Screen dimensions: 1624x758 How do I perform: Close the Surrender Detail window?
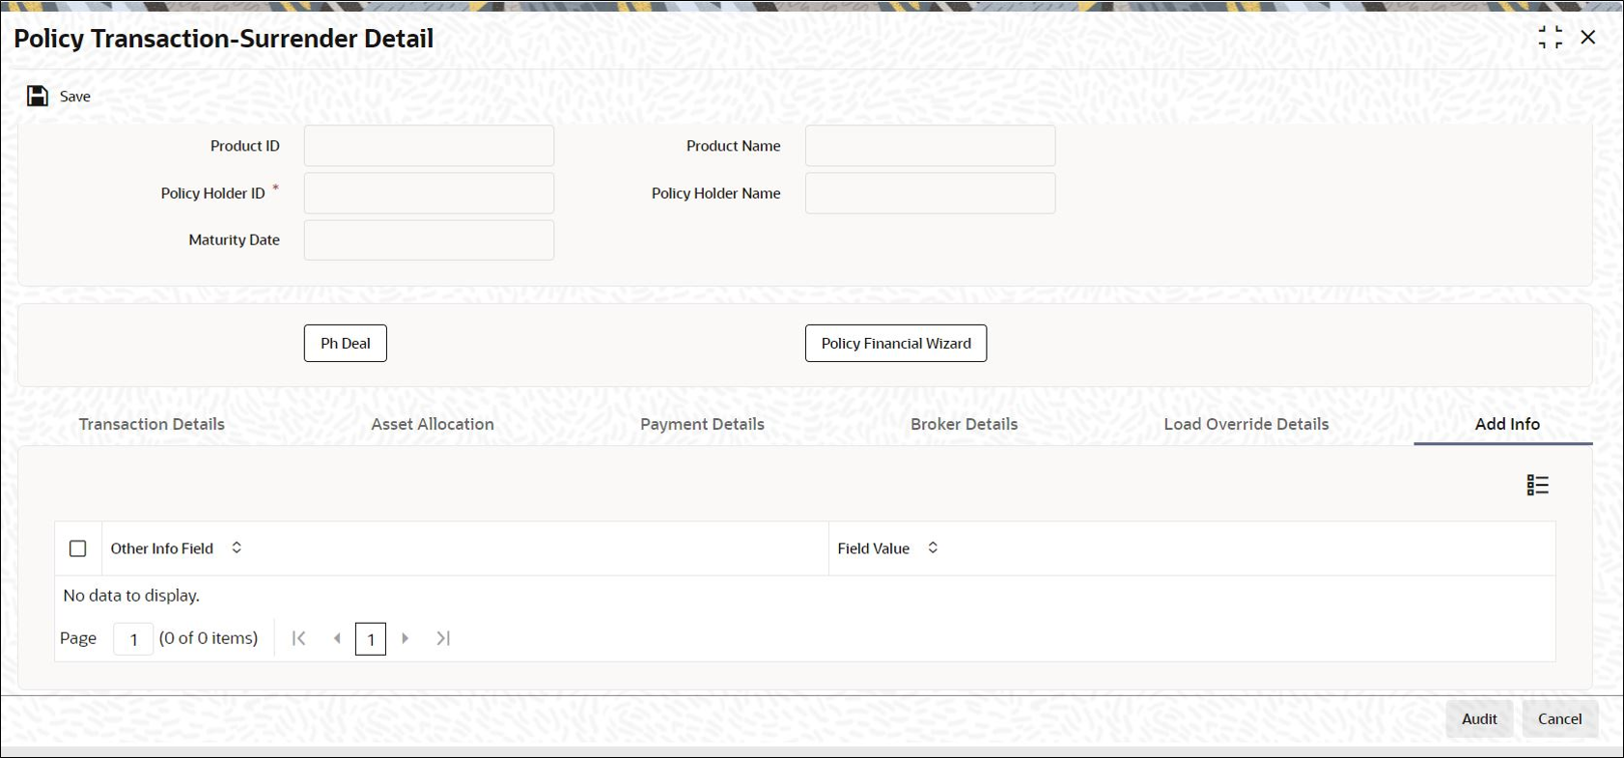click(x=1588, y=38)
